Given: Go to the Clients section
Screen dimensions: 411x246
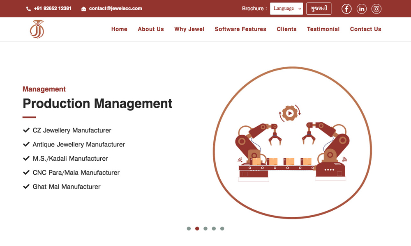Looking at the screenshot, I should [286, 29].
